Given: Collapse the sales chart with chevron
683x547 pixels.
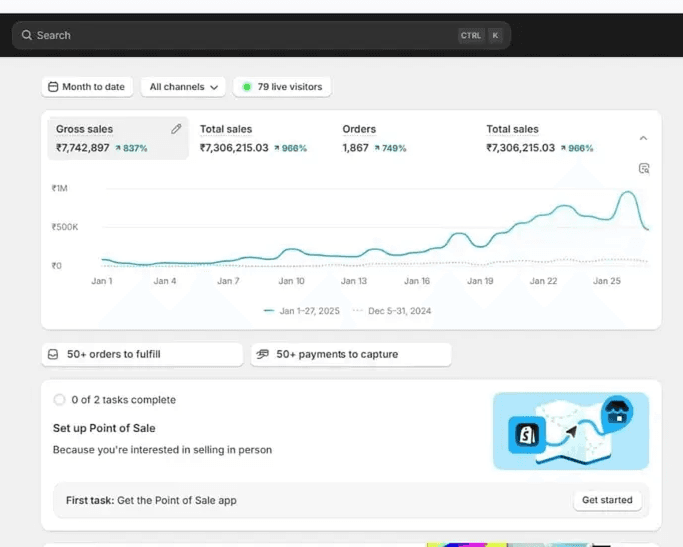Looking at the screenshot, I should [x=643, y=138].
